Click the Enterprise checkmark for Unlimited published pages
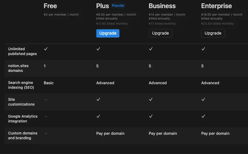Viewport: 248px width, 154px height. (x=203, y=49)
